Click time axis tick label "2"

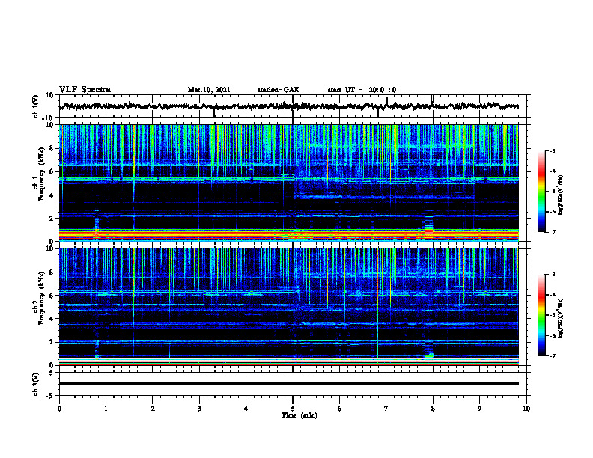click(153, 409)
